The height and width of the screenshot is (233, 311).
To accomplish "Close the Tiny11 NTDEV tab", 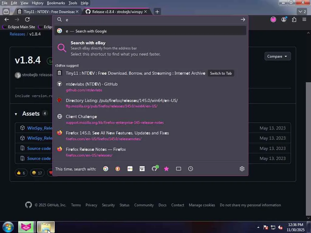I will [x=77, y=12].
